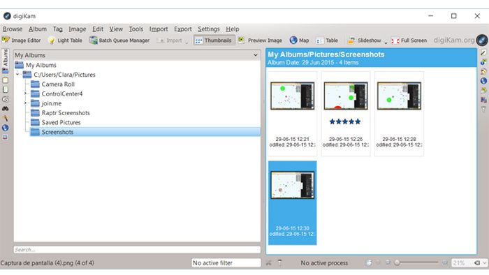The image size is (489, 275).
Task: Select the Camera Roll album
Action: (x=58, y=84)
